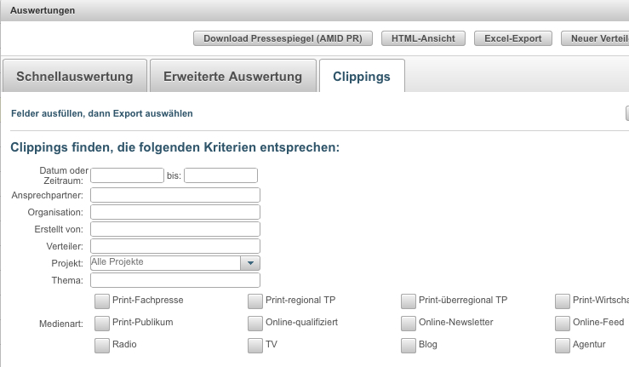Open the HTML-Ansicht view
The width and height of the screenshot is (629, 367).
(424, 38)
